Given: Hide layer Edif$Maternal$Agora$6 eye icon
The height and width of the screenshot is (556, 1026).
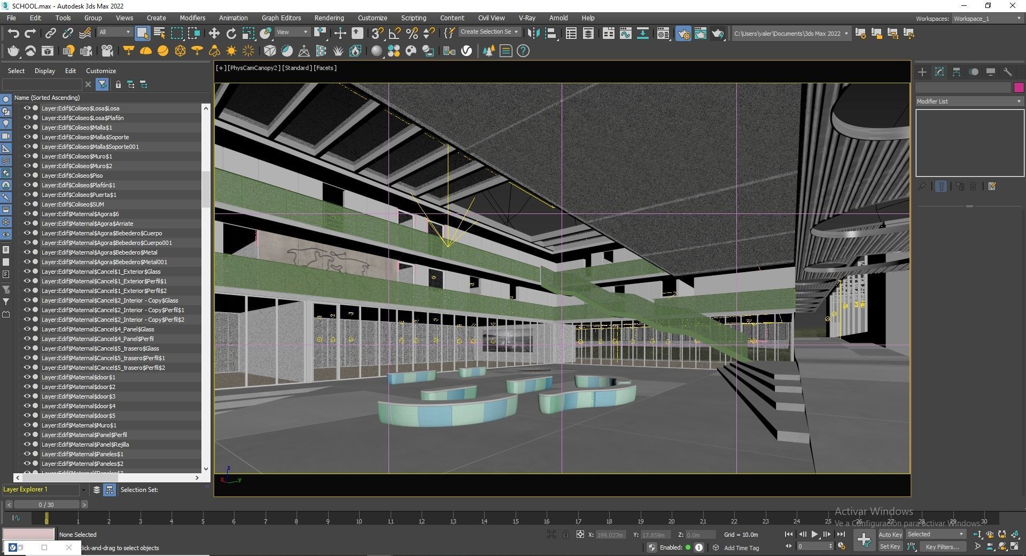Looking at the screenshot, I should pos(27,214).
